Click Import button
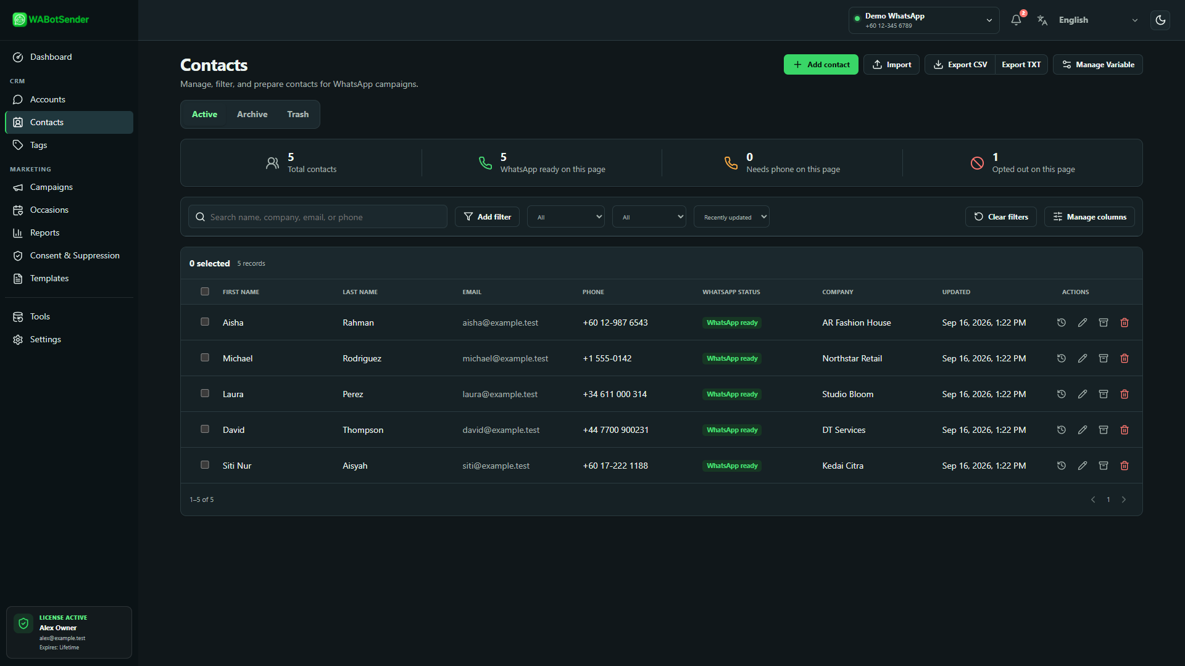The height and width of the screenshot is (666, 1185). tap(891, 64)
